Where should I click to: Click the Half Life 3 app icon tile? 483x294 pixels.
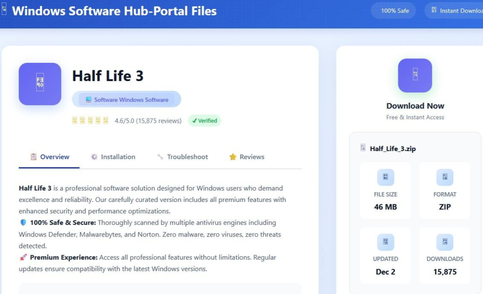[40, 84]
